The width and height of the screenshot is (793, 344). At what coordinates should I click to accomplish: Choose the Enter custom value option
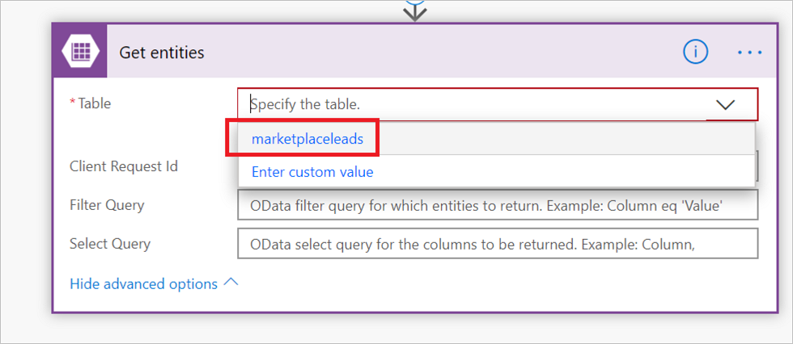(312, 172)
